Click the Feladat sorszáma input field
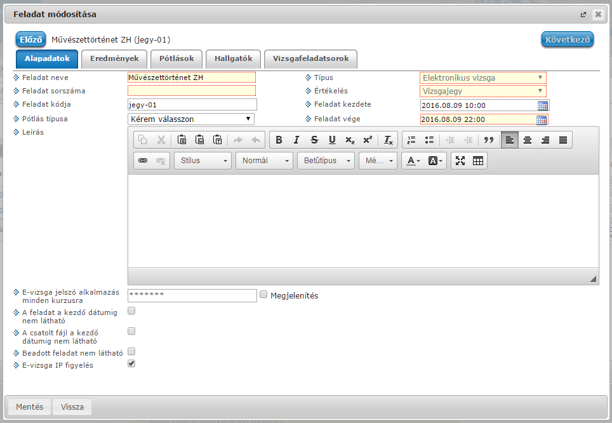 (192, 91)
